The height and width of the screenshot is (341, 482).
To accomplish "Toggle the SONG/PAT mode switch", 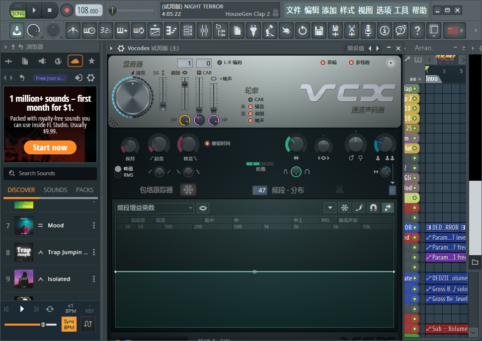I will coord(18,10).
